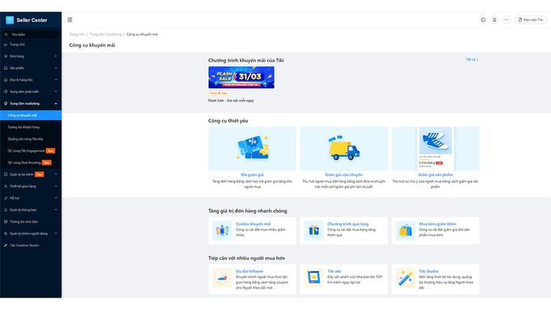This screenshot has width=551, height=310.
Task: Click the Combo khuyến mãi card icon
Action: [222, 231]
